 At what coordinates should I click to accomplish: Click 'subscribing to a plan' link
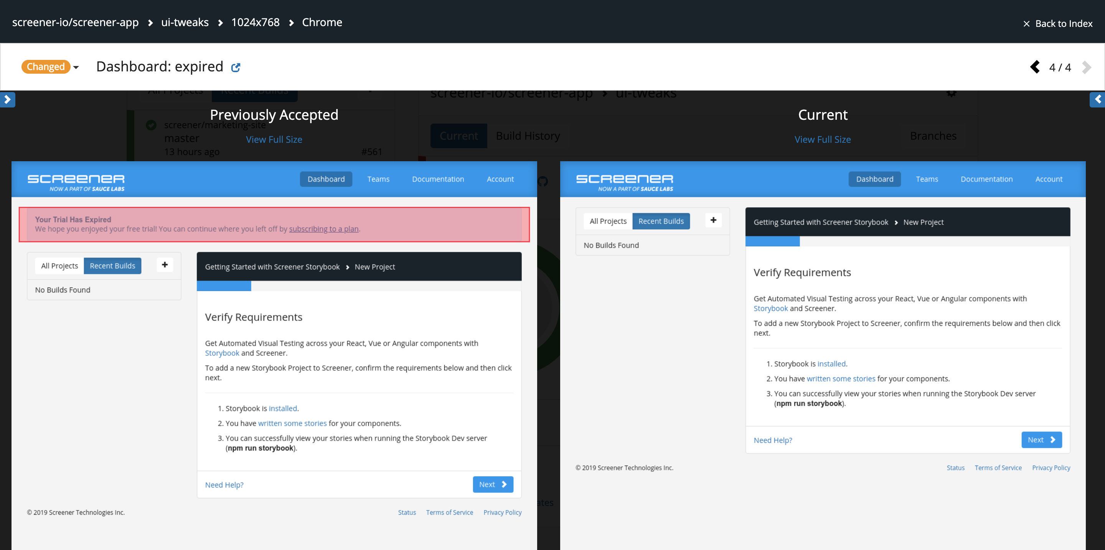(x=324, y=229)
